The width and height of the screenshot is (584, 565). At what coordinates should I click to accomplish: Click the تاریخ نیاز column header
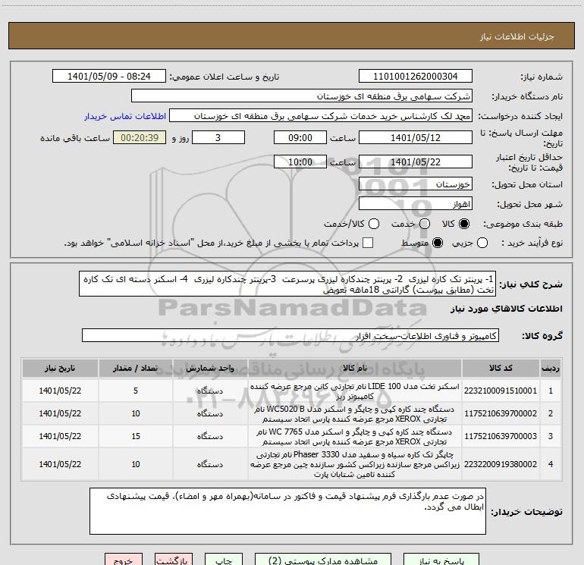click(x=60, y=369)
